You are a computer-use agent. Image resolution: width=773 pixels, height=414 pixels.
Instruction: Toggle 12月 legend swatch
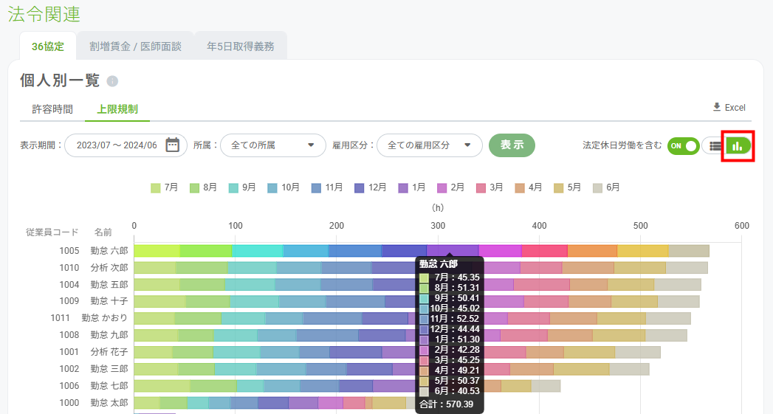click(x=360, y=187)
